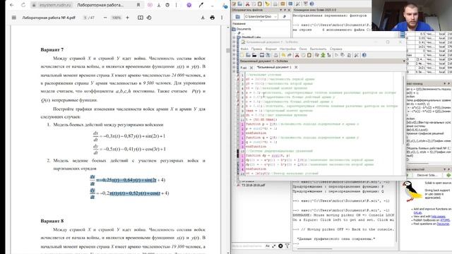Rotate the PDF document
The image size is (452, 254).
pyautogui.click(x=149, y=18)
